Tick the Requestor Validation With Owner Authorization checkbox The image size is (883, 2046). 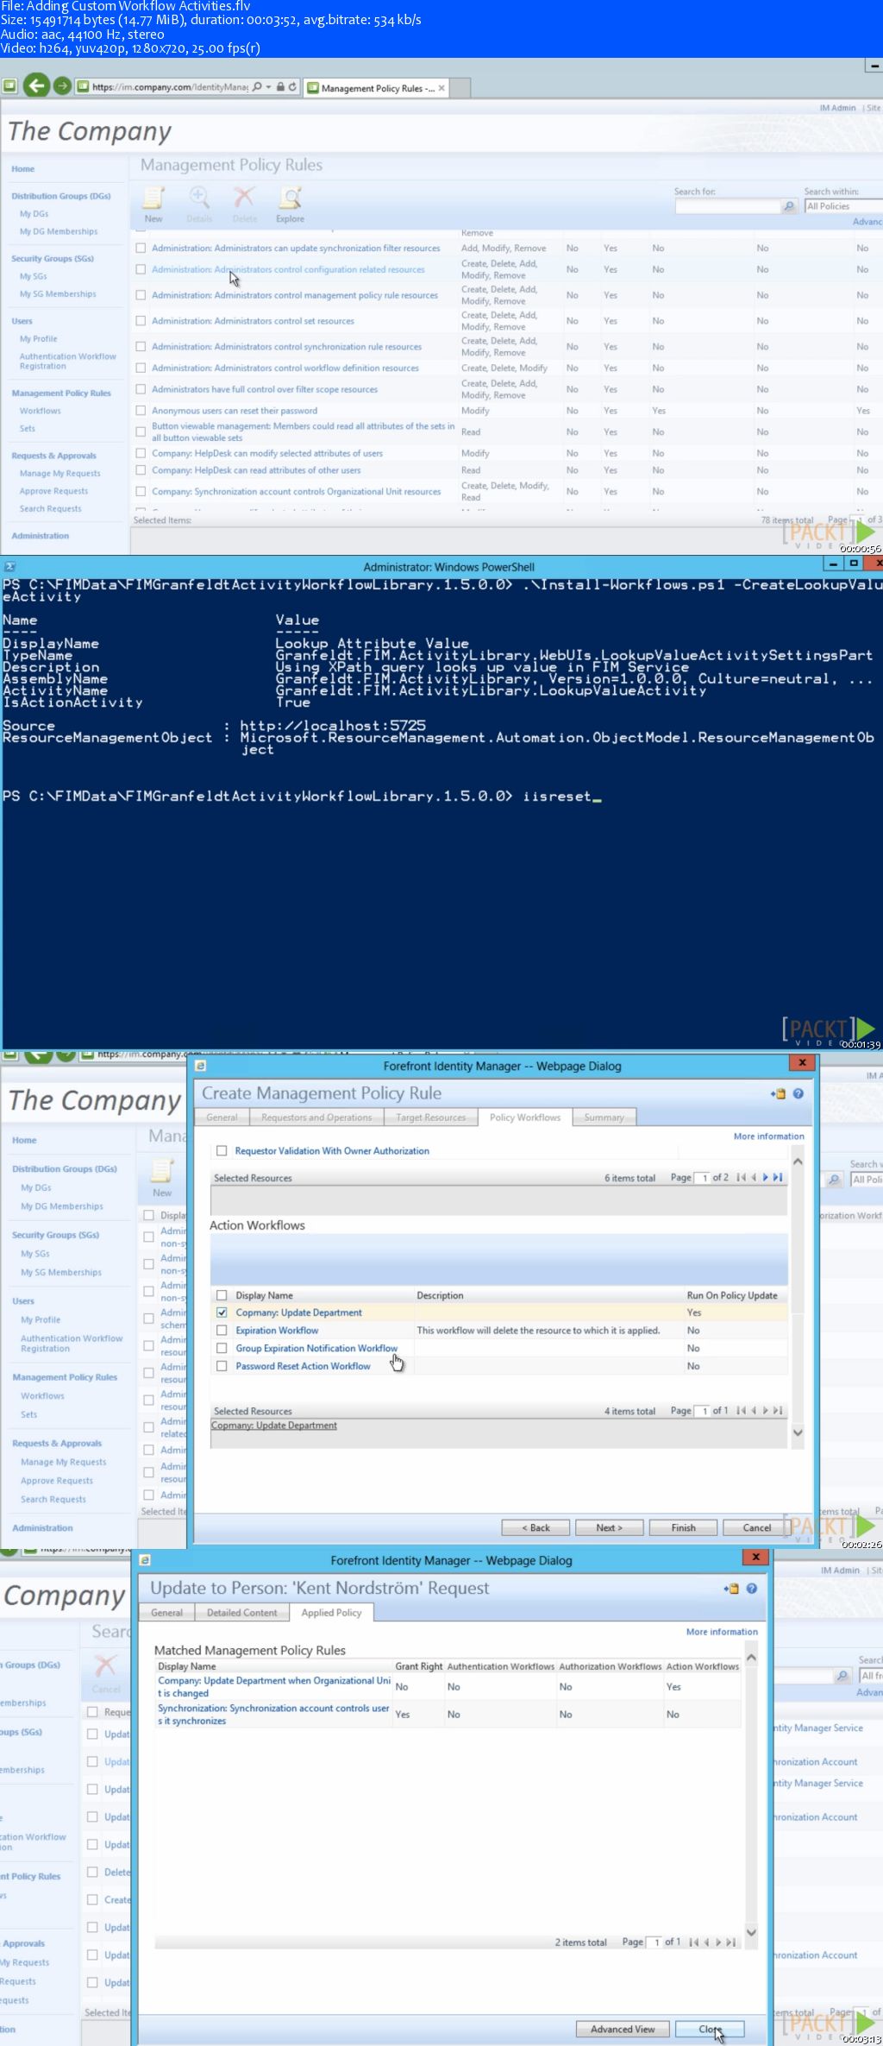222,1150
